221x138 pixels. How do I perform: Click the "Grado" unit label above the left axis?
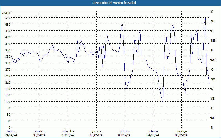tap(6, 13)
